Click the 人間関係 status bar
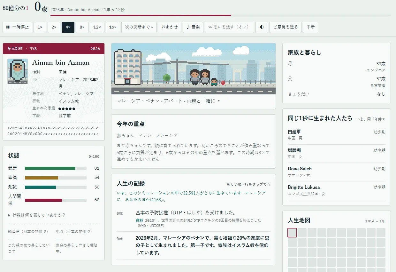The height and width of the screenshot is (272, 396). 56,200
